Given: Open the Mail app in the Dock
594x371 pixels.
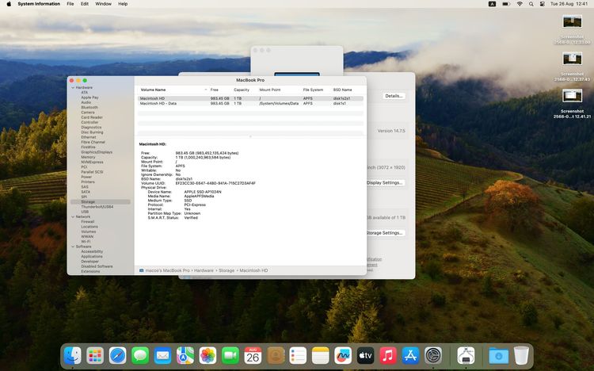Looking at the screenshot, I should coord(162,356).
